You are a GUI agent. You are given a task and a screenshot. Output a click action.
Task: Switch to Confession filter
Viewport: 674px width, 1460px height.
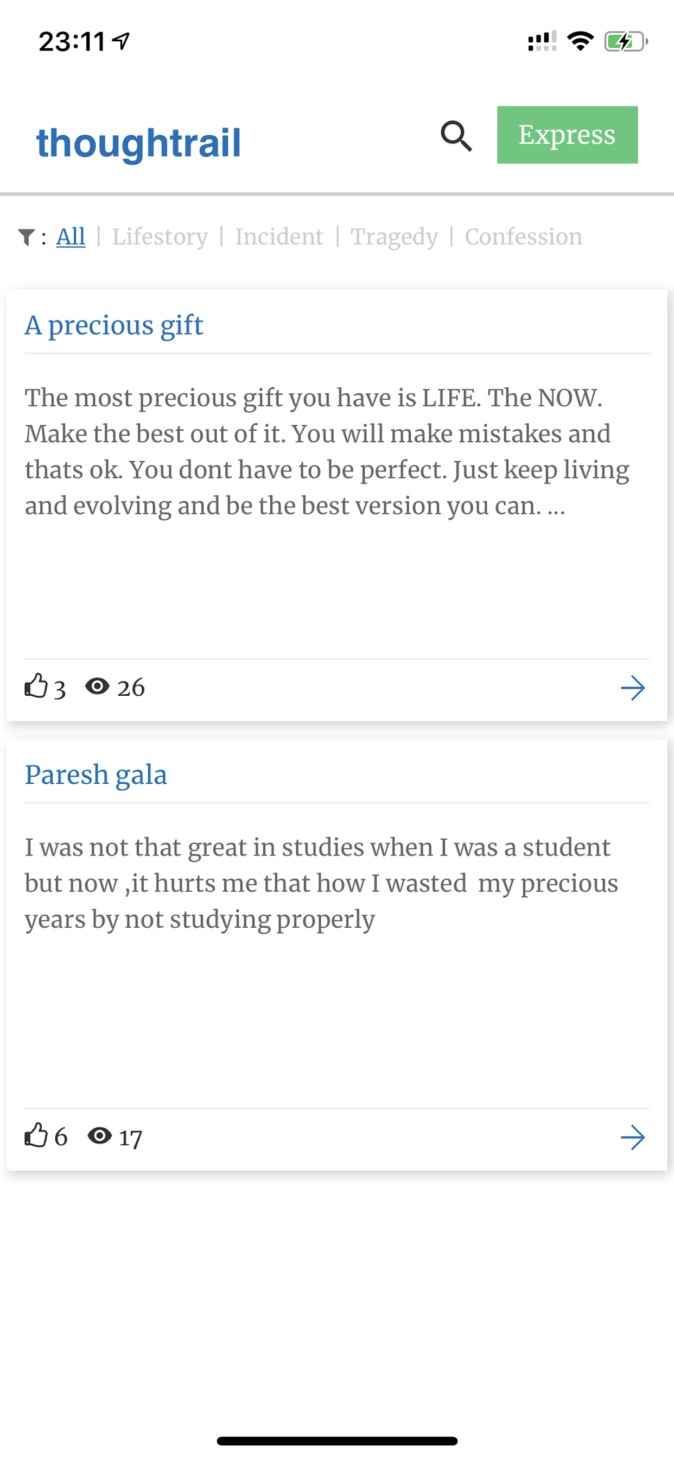pyautogui.click(x=523, y=236)
